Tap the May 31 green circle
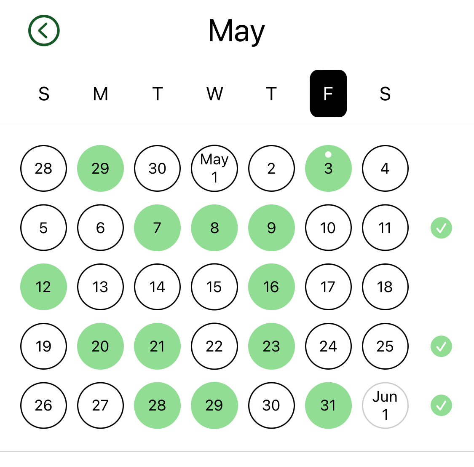 pos(328,405)
